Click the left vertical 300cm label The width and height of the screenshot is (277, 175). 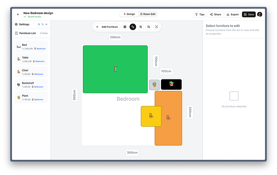pyautogui.click(x=74, y=95)
